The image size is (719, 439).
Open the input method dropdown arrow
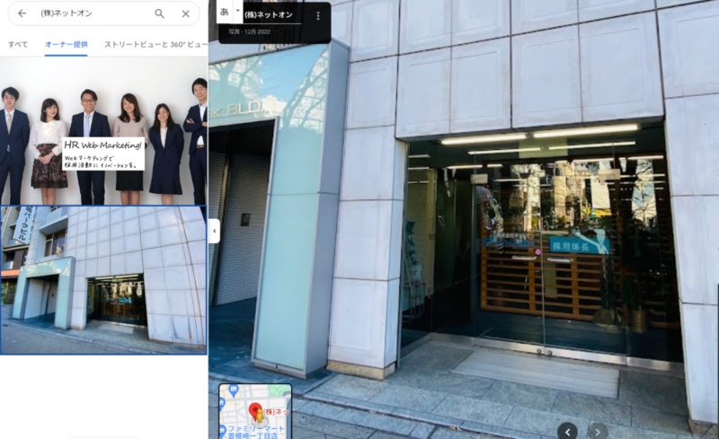pyautogui.click(x=237, y=13)
